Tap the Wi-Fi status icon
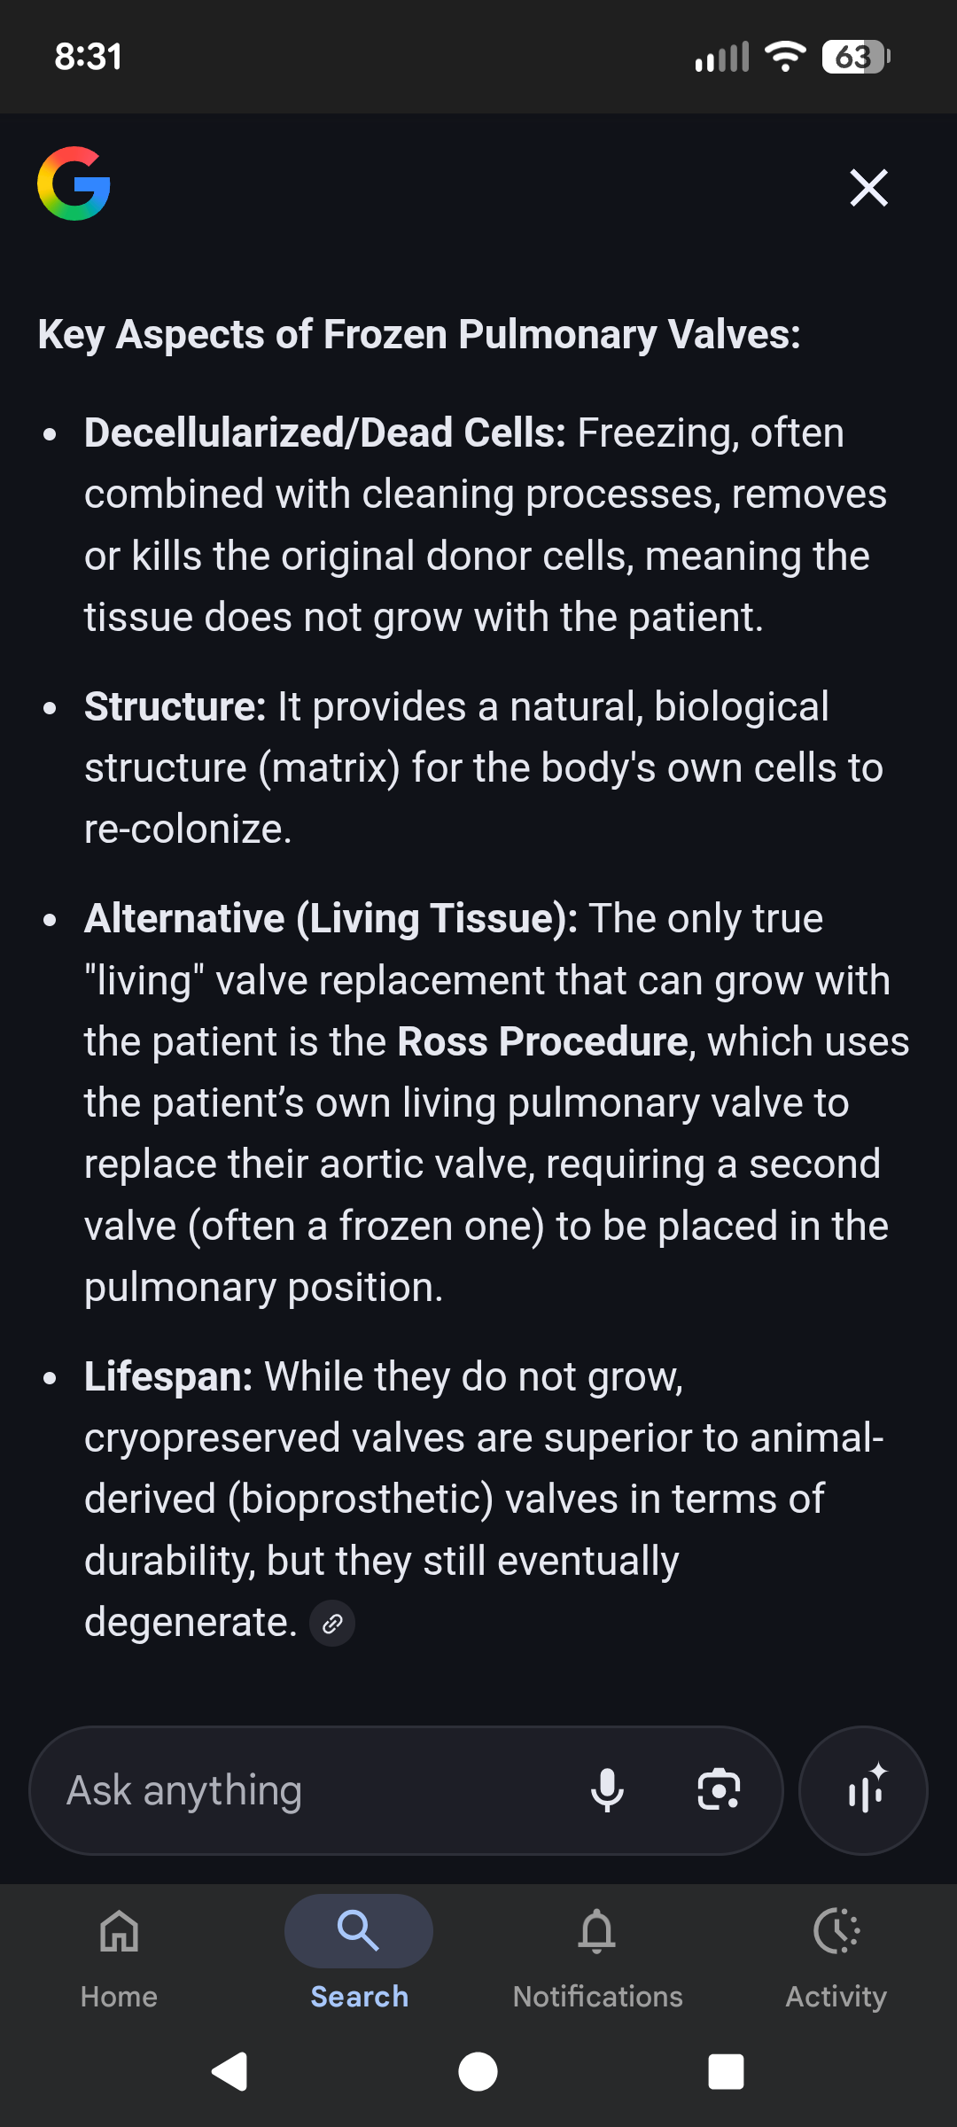Viewport: 957px width, 2127px height. tap(785, 57)
